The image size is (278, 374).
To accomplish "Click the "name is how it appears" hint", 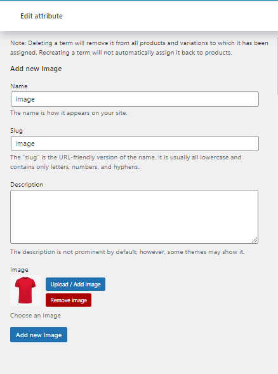I will pyautogui.click(x=69, y=113).
